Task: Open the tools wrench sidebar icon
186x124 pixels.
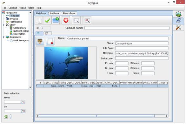Action: point(178,27)
